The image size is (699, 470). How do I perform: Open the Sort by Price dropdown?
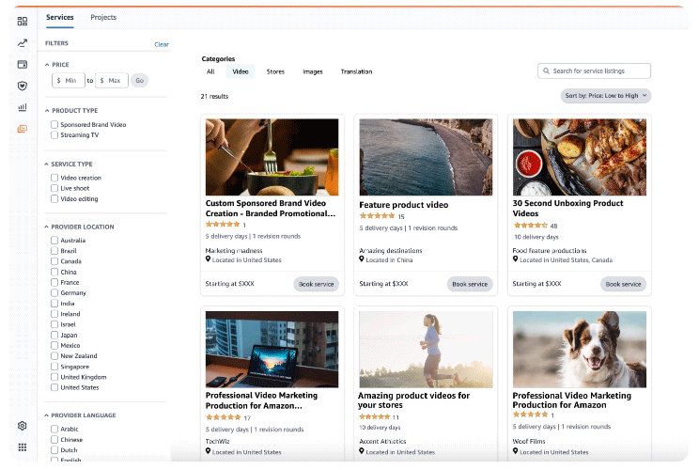pos(605,96)
